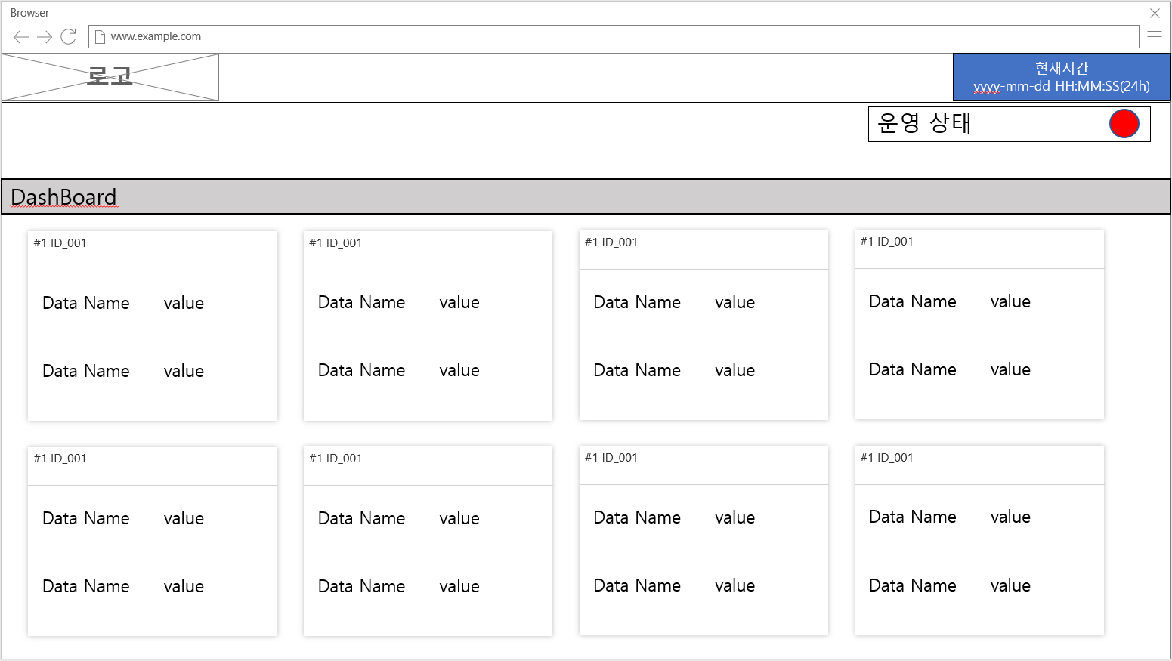
Task: Click the browser forward arrow
Action: click(x=45, y=36)
